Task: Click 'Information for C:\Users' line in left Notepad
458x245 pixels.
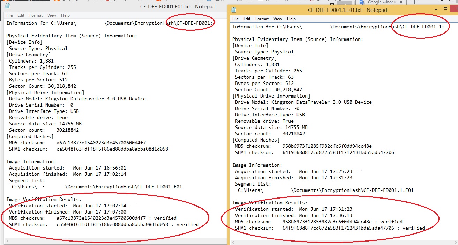Action: pos(110,23)
